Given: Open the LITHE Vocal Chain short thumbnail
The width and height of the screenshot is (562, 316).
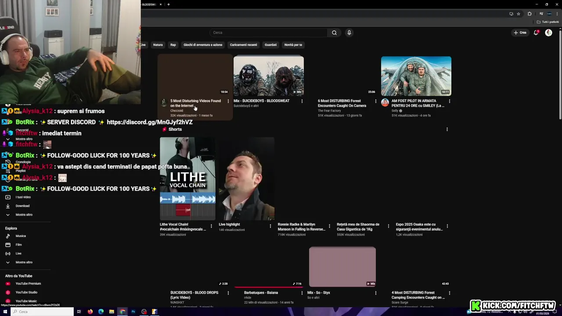Looking at the screenshot, I should point(187,179).
